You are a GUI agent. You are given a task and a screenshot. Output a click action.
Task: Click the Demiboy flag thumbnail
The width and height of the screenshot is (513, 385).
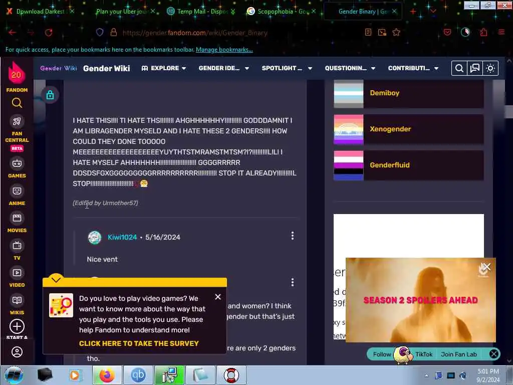tap(349, 94)
